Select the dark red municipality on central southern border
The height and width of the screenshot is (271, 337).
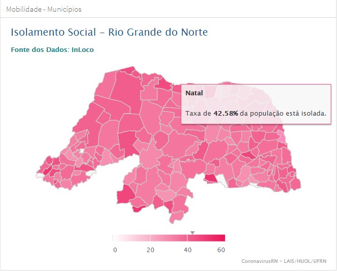(x=210, y=178)
